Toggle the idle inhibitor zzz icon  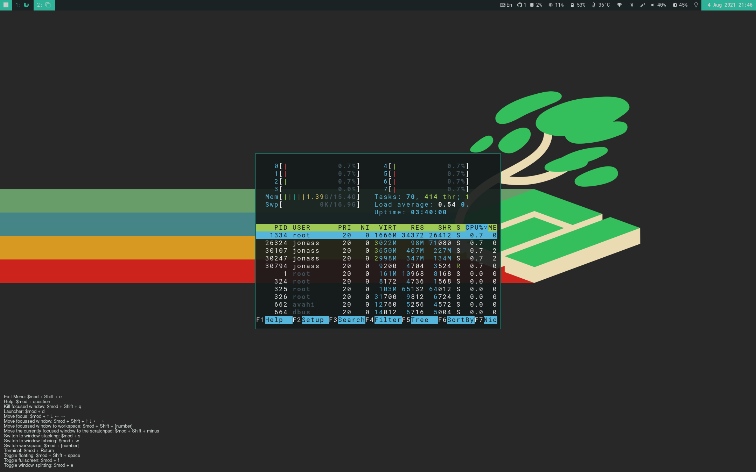click(x=643, y=5)
